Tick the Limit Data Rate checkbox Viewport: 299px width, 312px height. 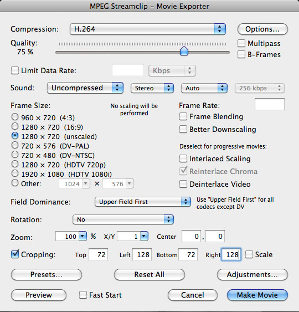click(x=15, y=70)
